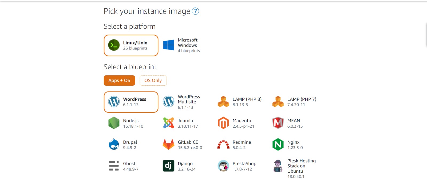Choose the Microsoft Windows platform label

tap(188, 43)
